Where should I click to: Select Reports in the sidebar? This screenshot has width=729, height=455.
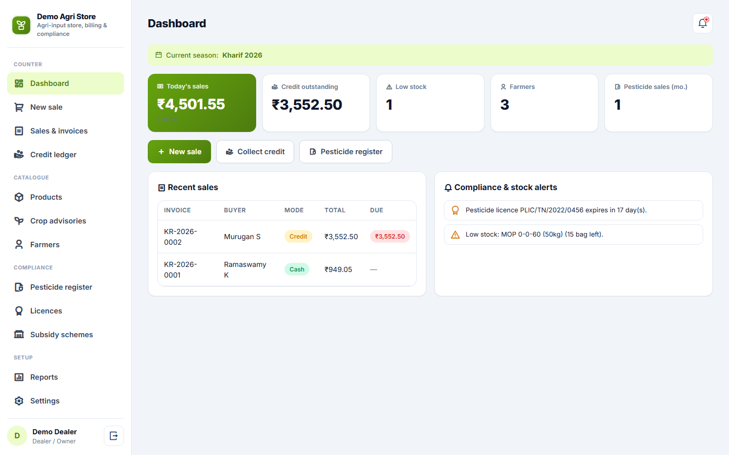pos(66,377)
